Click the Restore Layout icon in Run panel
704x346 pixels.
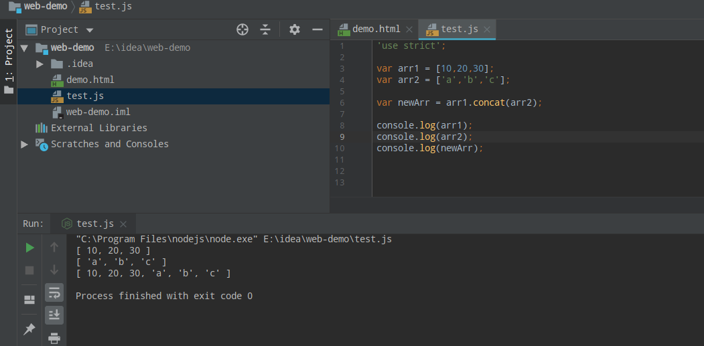29,299
